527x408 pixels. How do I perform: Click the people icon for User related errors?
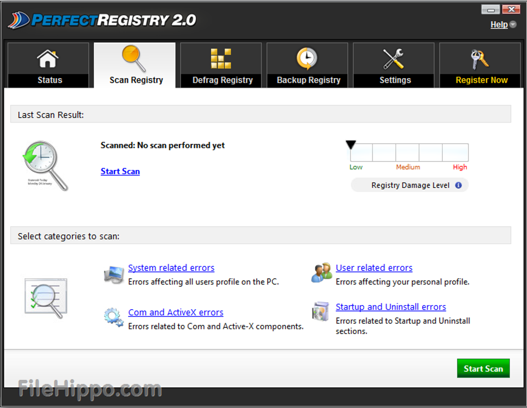pos(322,273)
